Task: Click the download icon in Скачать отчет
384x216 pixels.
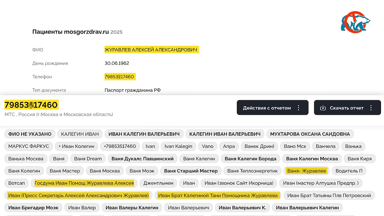Action: pos(323,108)
